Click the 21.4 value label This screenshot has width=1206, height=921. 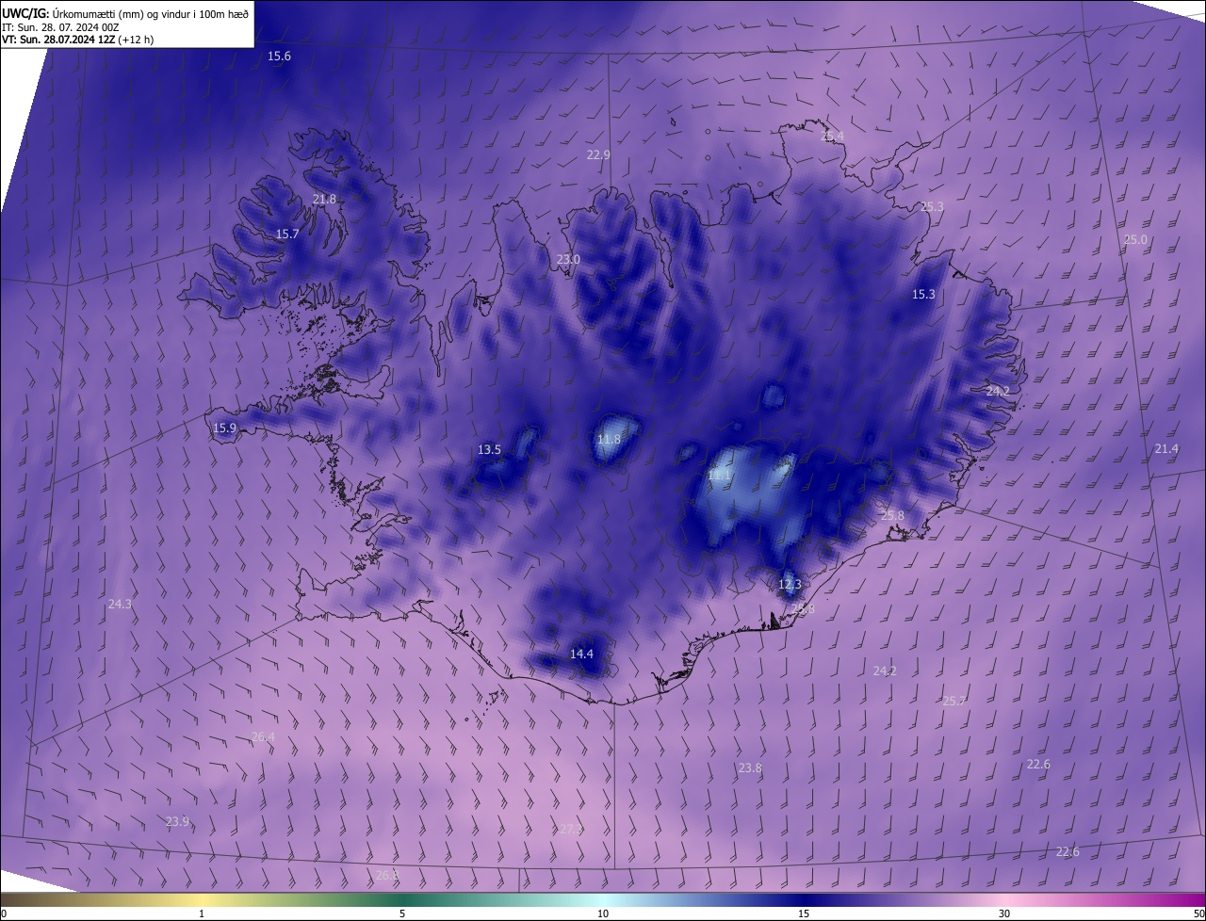1166,449
